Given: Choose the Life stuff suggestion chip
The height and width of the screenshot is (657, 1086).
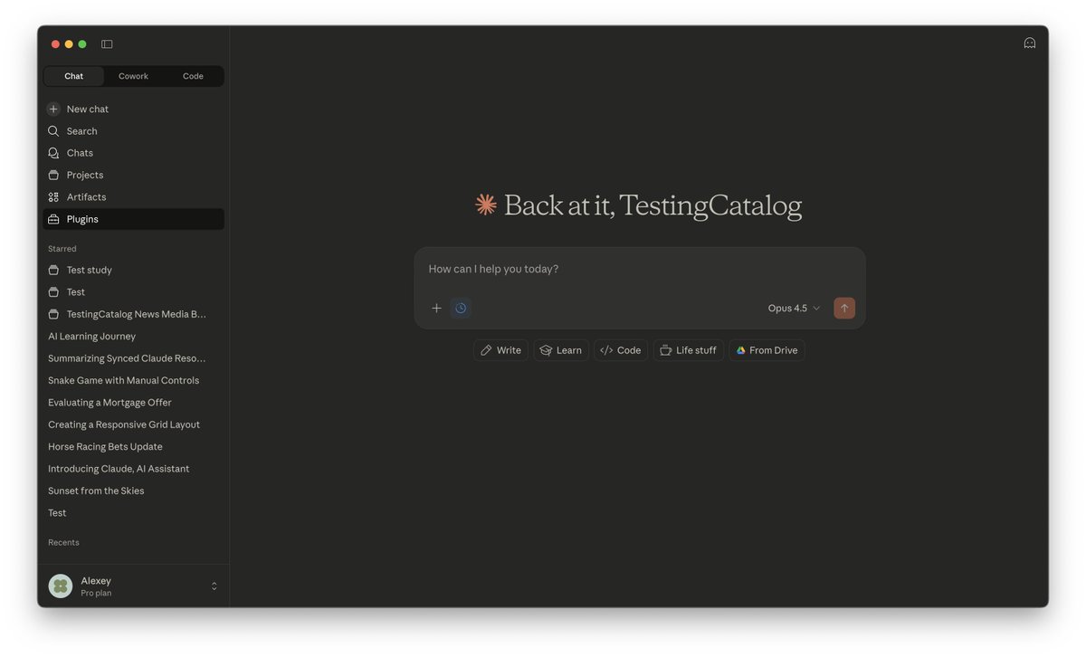Looking at the screenshot, I should [x=688, y=350].
